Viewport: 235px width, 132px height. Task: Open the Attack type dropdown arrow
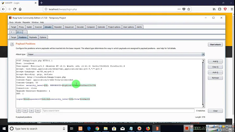[203, 54]
